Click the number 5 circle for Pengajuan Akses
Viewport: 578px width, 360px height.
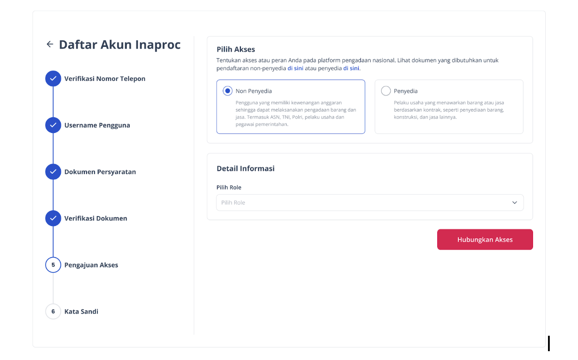pyautogui.click(x=53, y=265)
